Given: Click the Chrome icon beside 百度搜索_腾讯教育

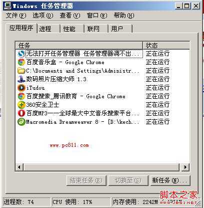Looking at the screenshot, I should pyautogui.click(x=21, y=96).
